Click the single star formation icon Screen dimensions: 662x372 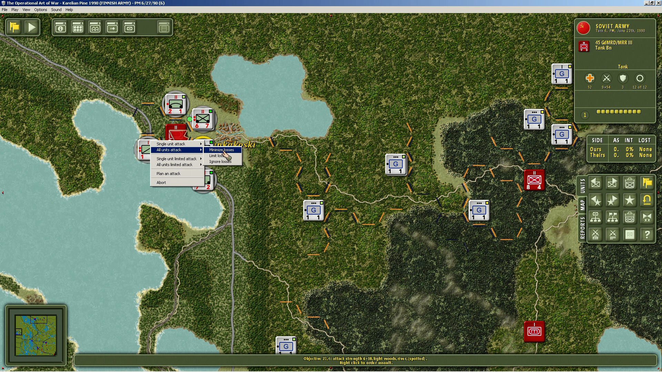point(630,200)
